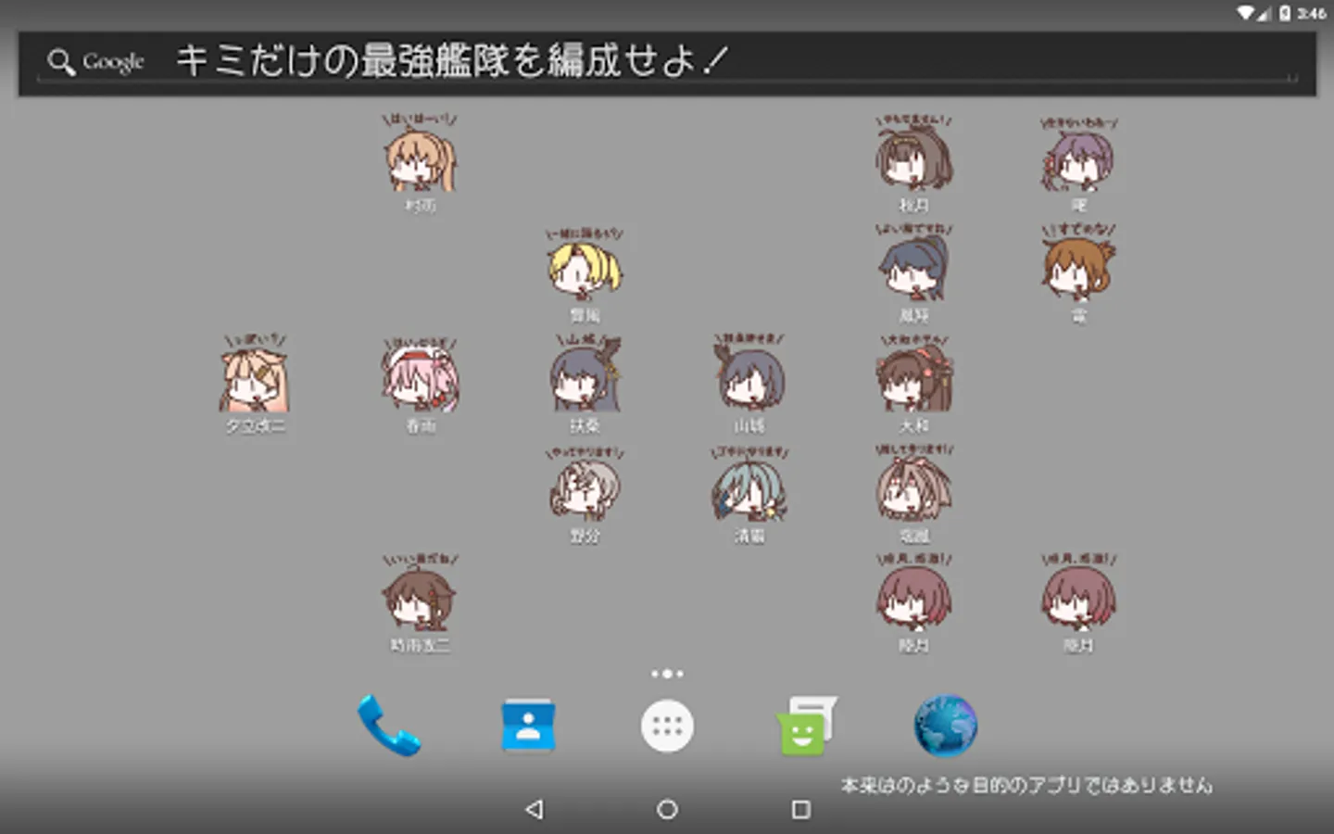Tap the home screen page indicator dots
The image size is (1334, 834).
tap(667, 674)
